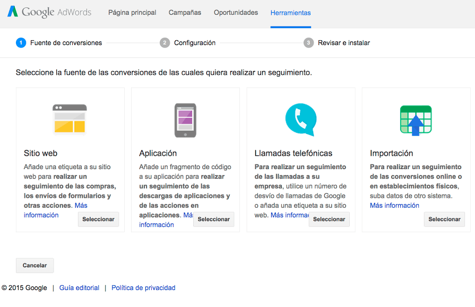Click the Revisar e instalar step label
The height and width of the screenshot is (307, 475).
tap(344, 43)
